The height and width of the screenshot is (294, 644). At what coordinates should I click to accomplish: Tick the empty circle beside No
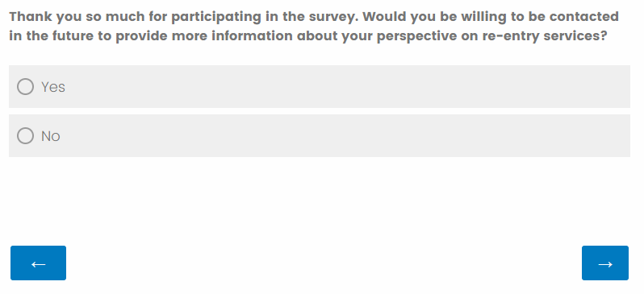pyautogui.click(x=26, y=136)
